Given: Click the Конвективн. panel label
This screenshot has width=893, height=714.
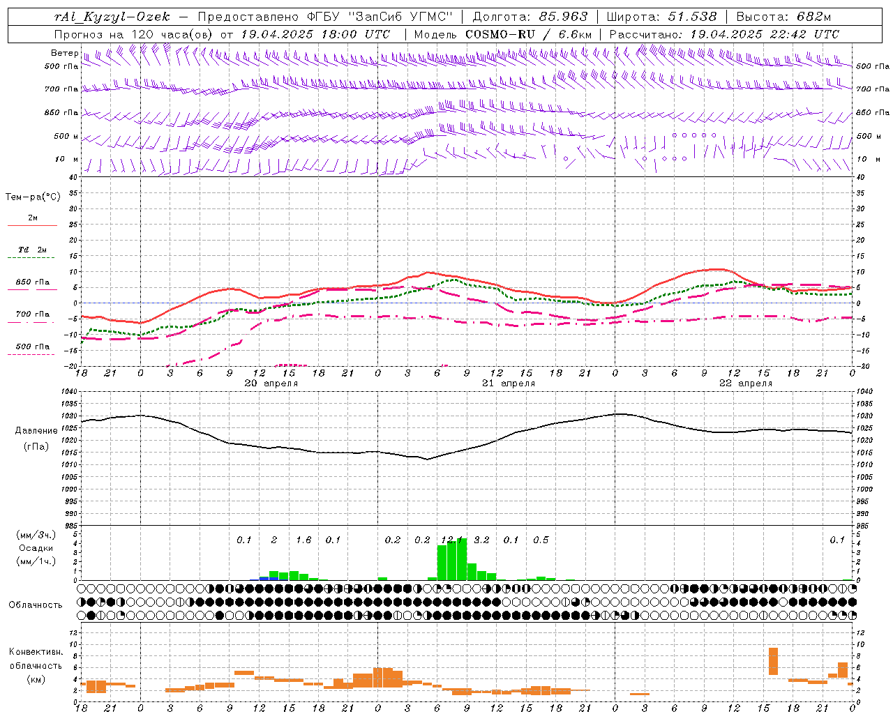Looking at the screenshot, I should [x=36, y=652].
